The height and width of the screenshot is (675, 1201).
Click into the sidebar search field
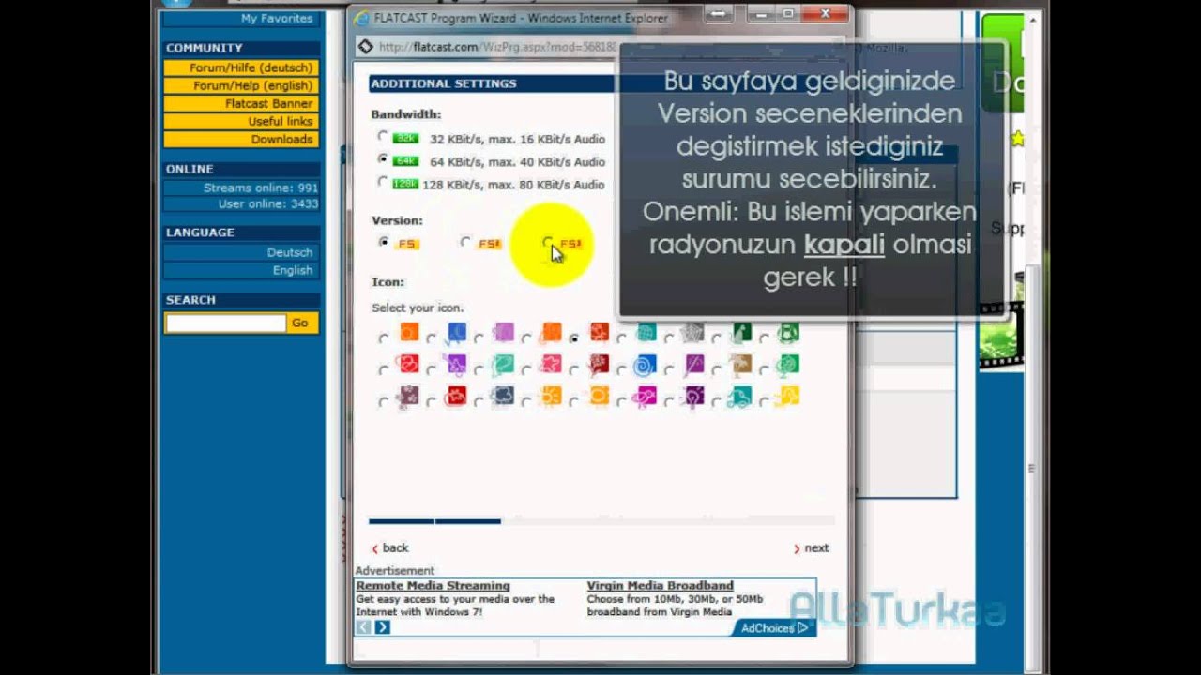[226, 322]
